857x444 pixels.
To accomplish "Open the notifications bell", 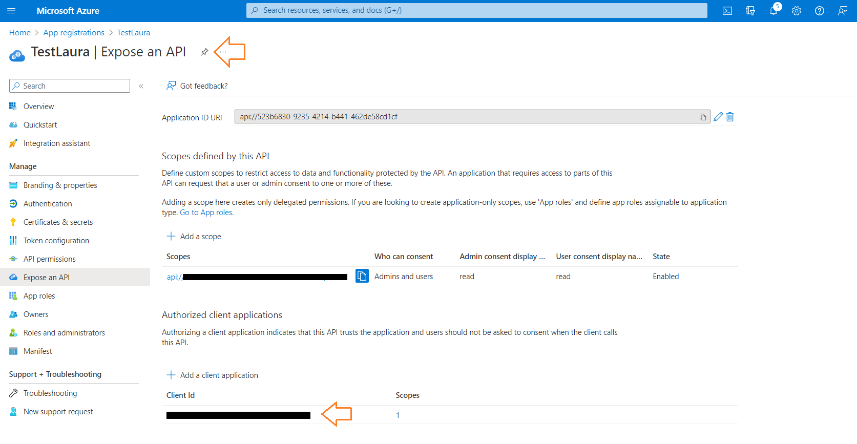I will click(x=774, y=11).
